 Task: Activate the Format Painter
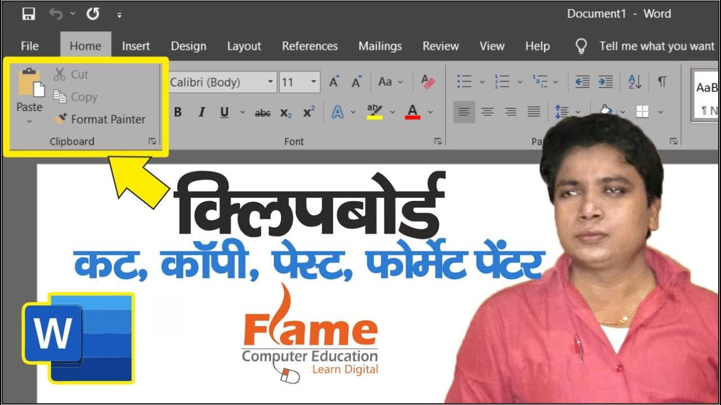tap(100, 119)
